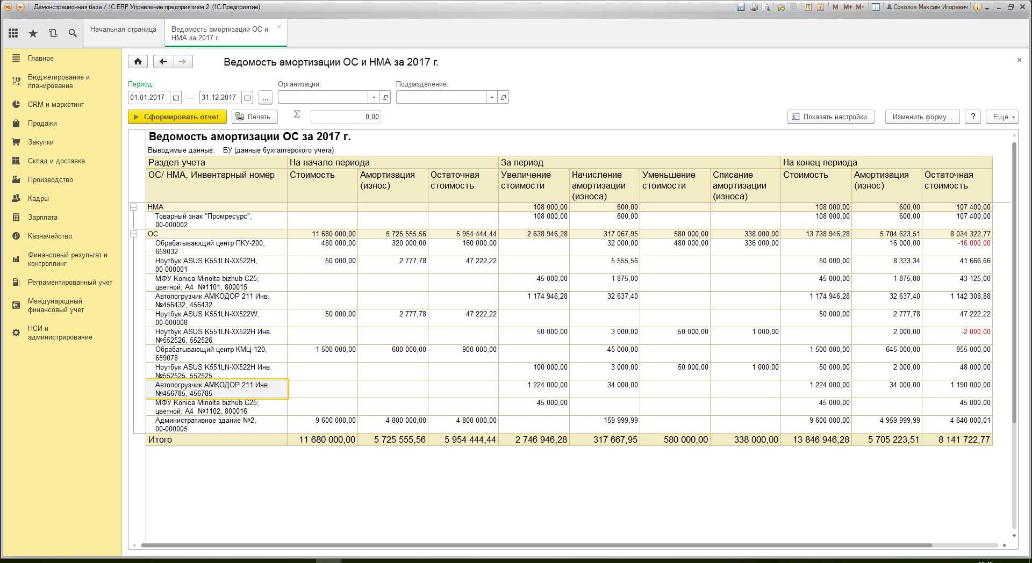Click the home button in report toolbar
Image resolution: width=1032 pixels, height=563 pixels.
pyautogui.click(x=138, y=62)
